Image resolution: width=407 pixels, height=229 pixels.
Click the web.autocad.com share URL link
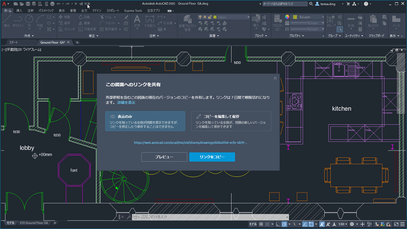(x=191, y=143)
